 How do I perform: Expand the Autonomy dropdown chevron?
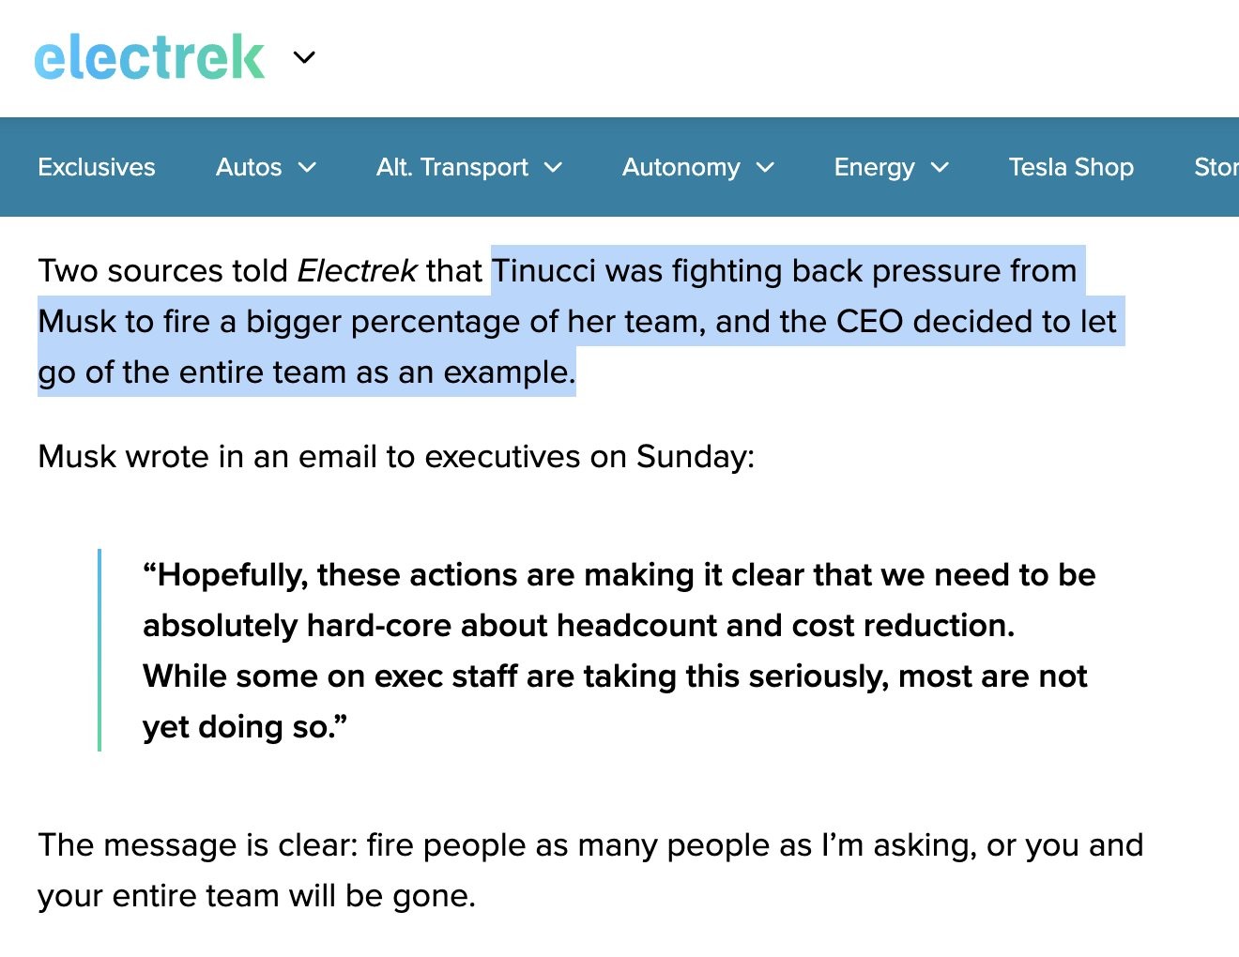click(x=766, y=168)
